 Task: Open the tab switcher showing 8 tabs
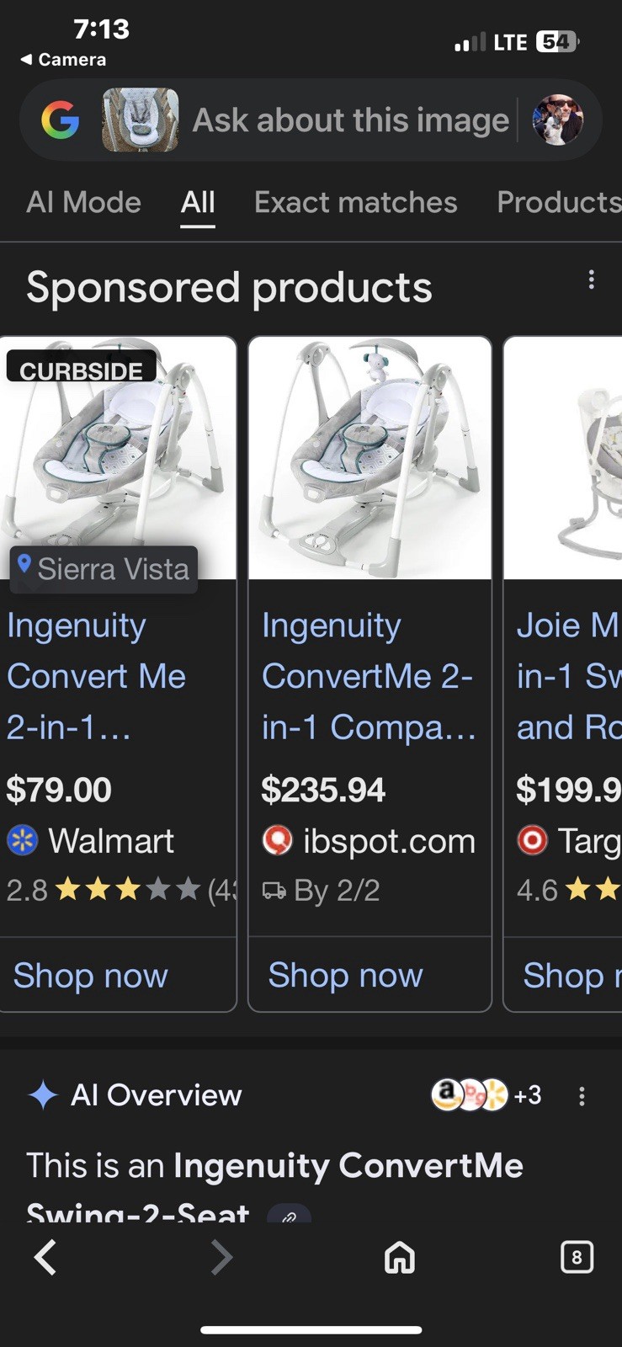pos(577,1257)
